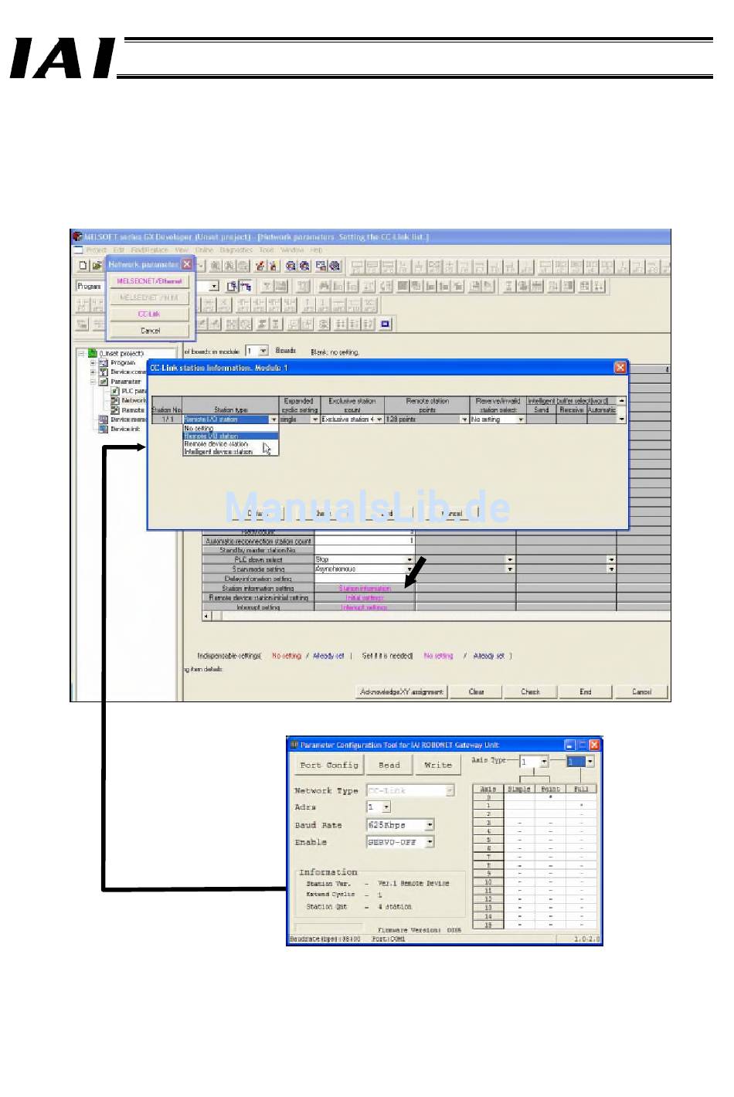
Task: Click the MELSECNET/Ethernet button in Network parameter
Action: click(150, 281)
